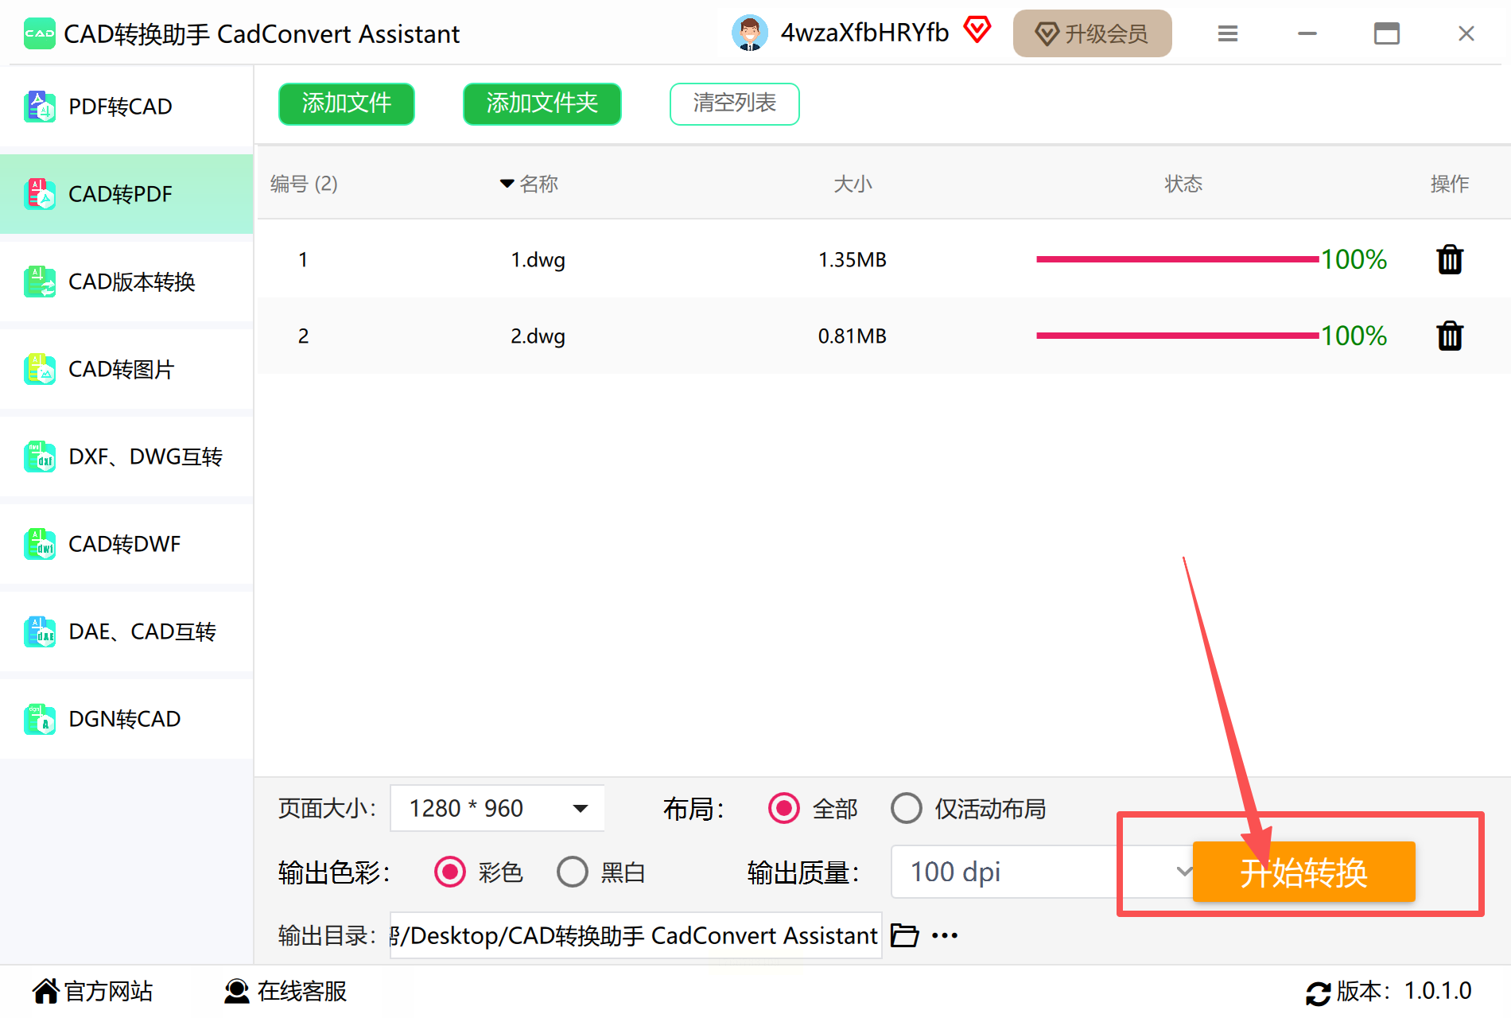Click the 2.dwg progress bar
This screenshot has width=1511, height=1018.
click(x=1177, y=336)
